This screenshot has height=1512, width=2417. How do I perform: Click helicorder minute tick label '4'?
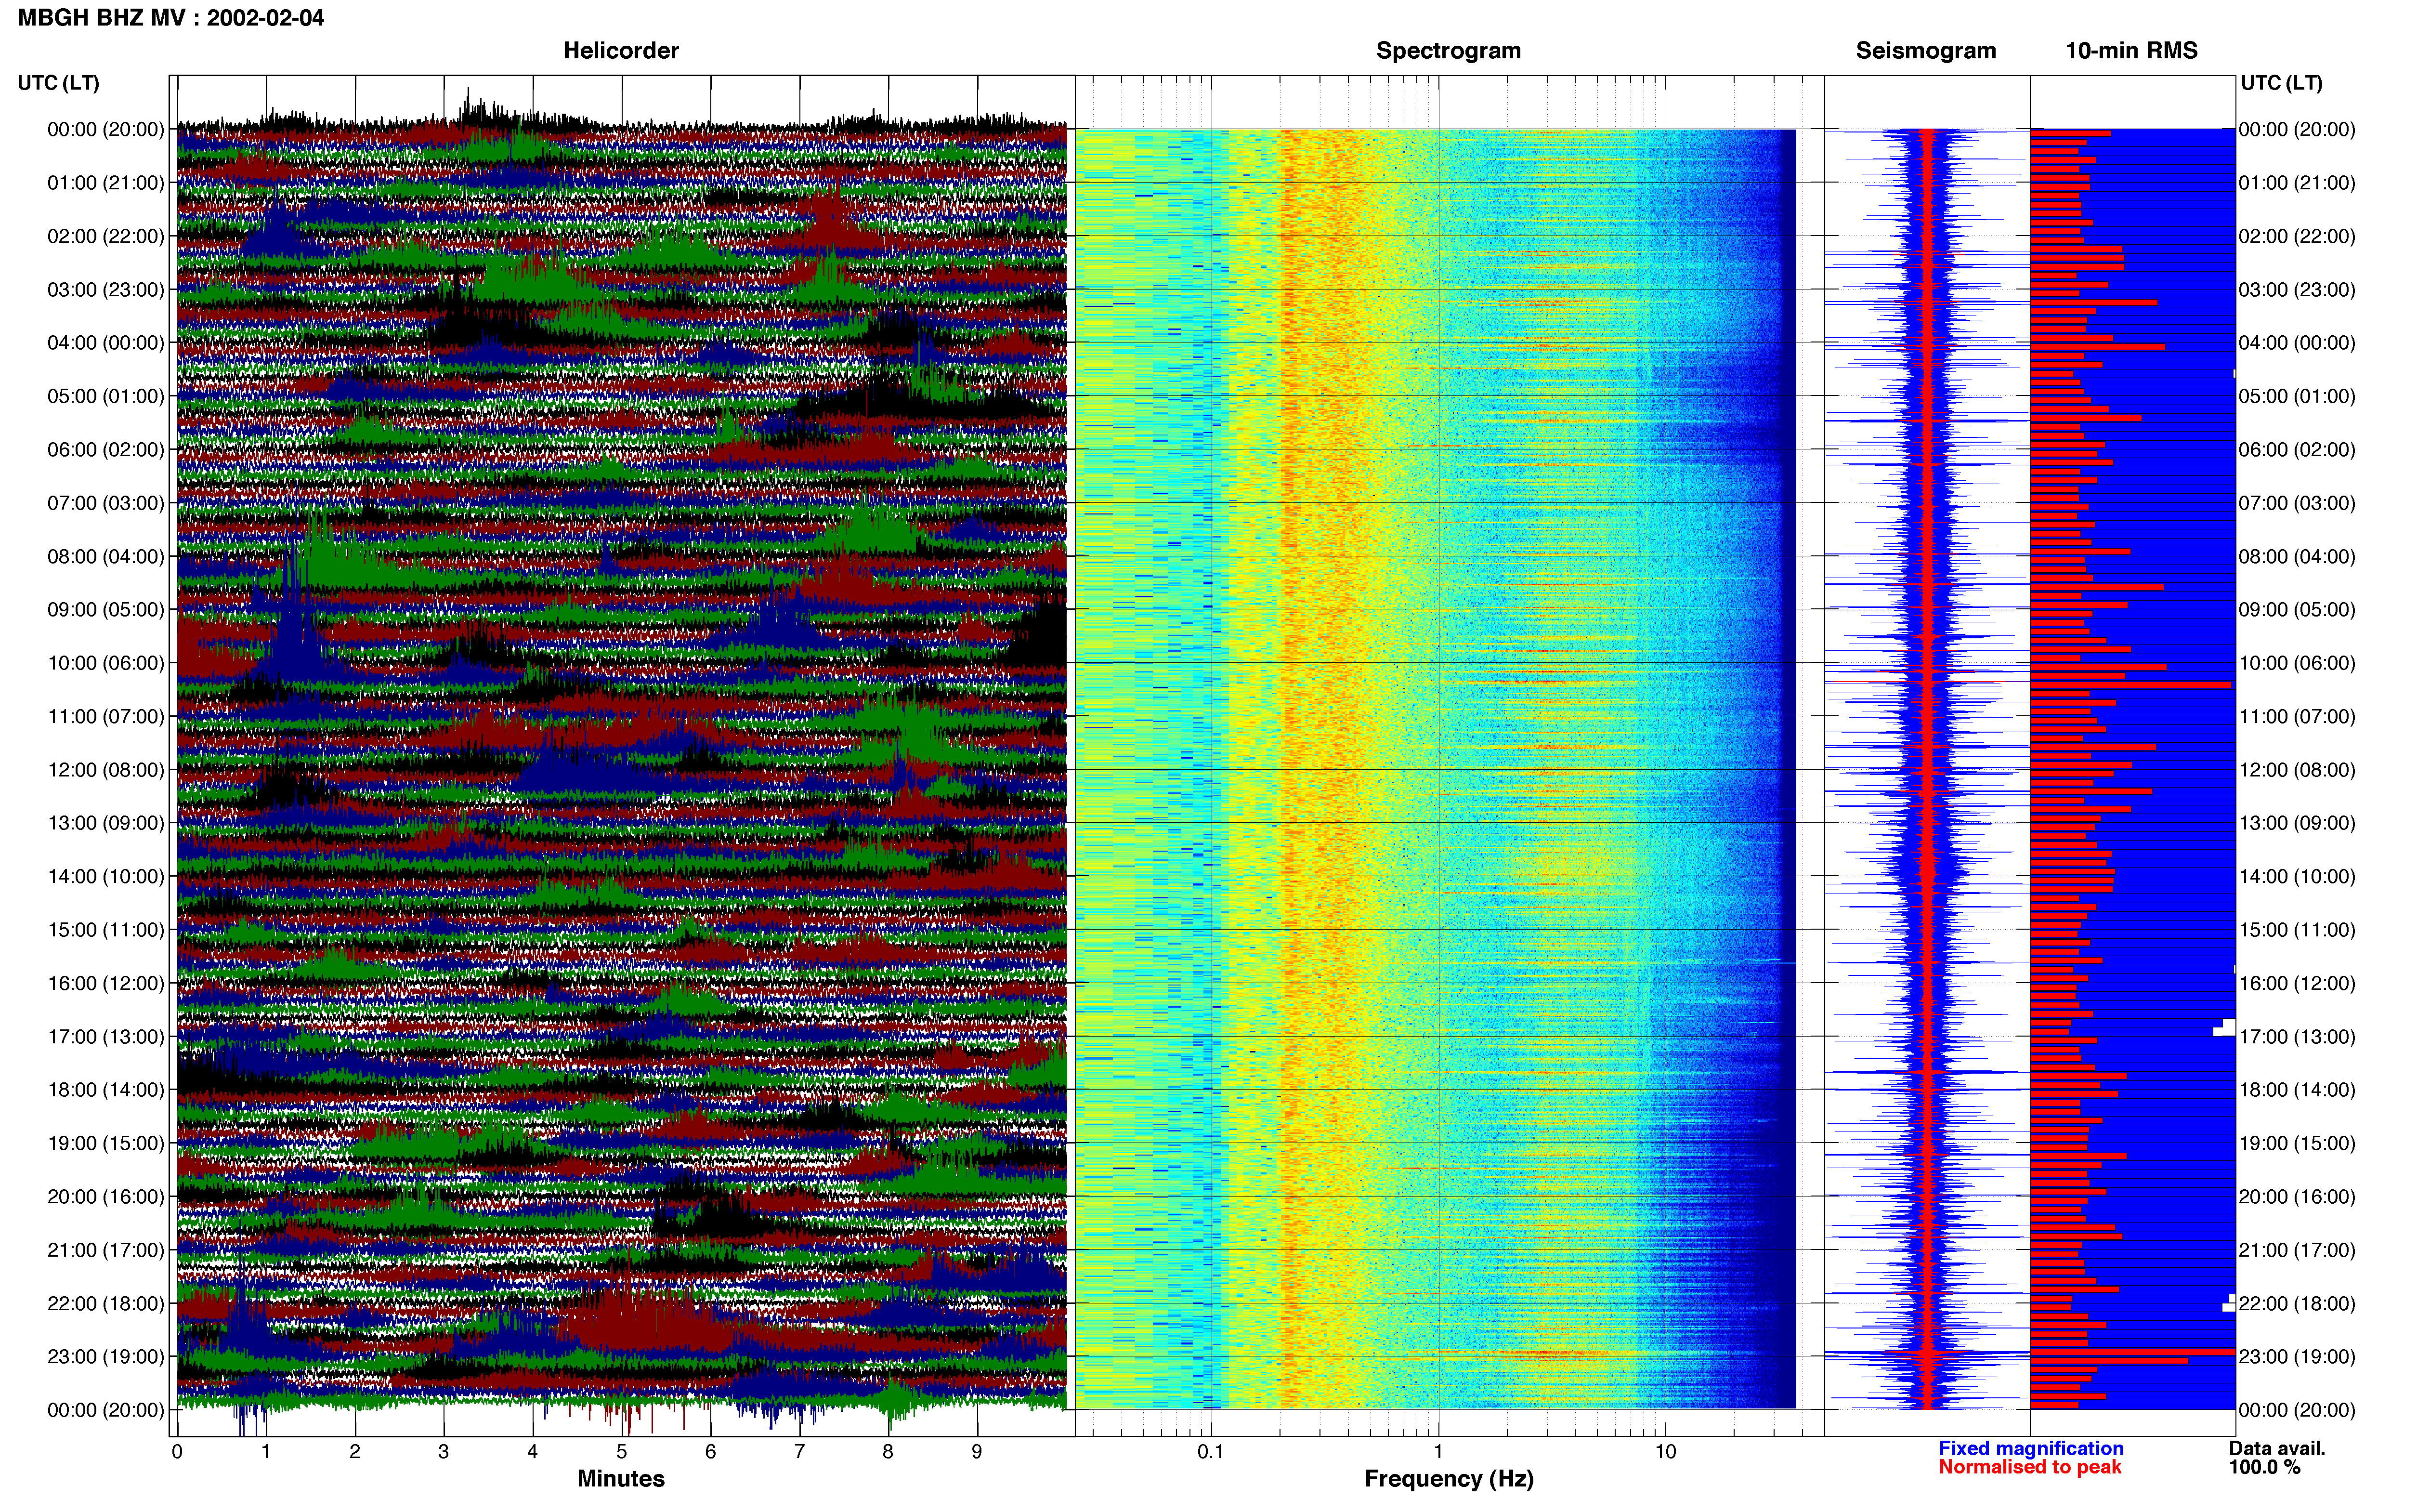pos(533,1452)
